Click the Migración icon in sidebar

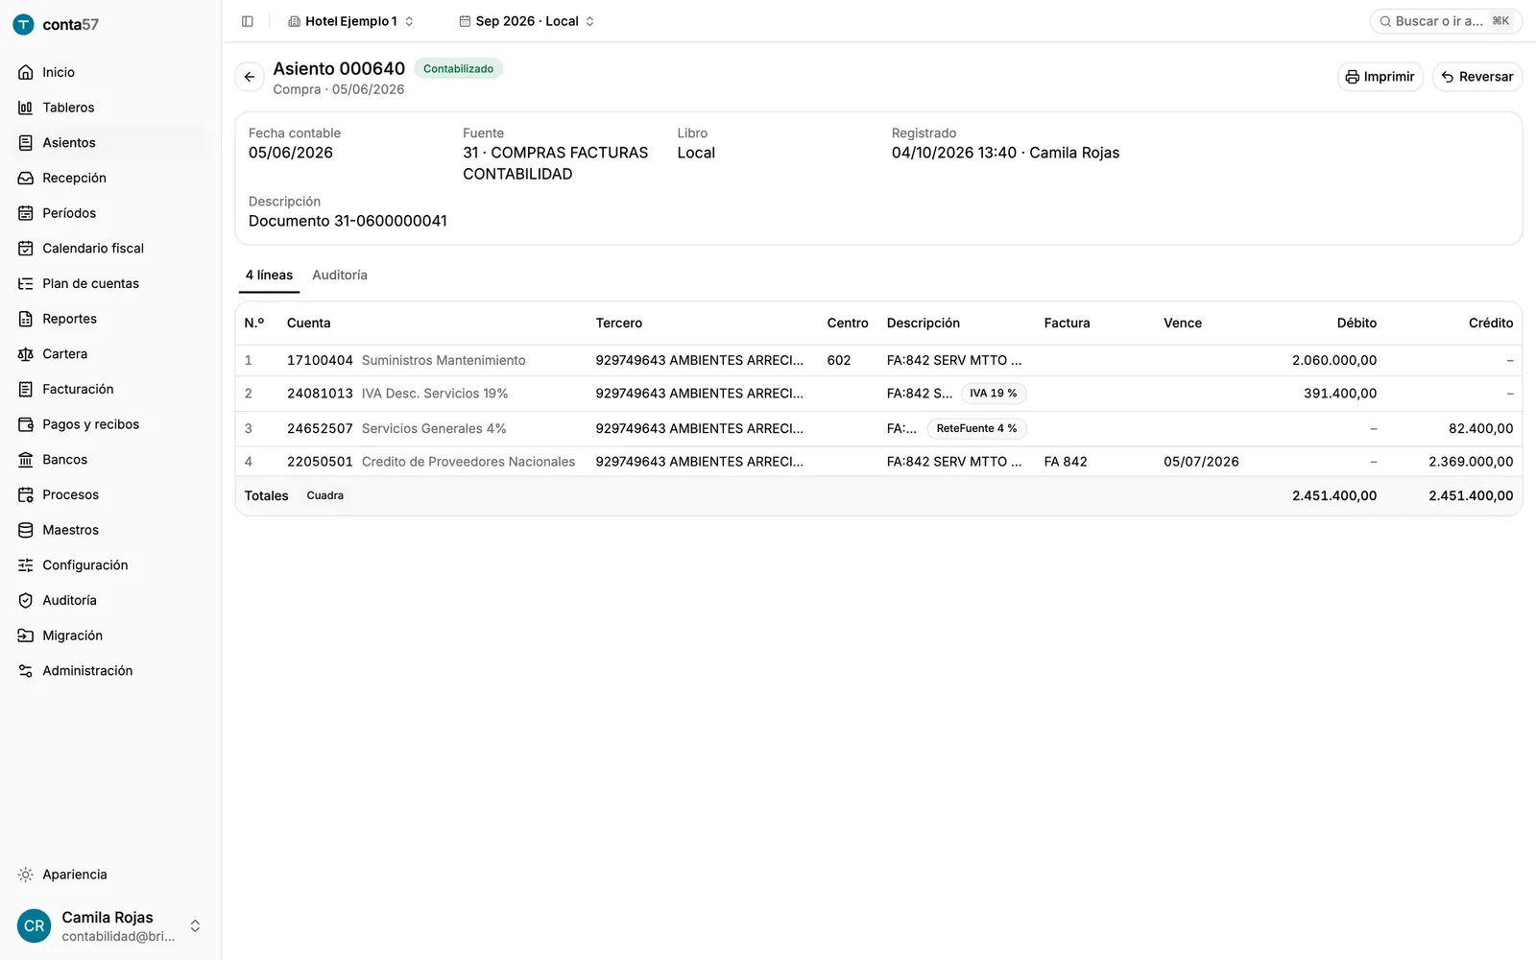26,636
